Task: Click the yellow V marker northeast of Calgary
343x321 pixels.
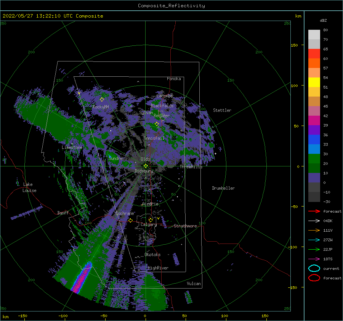Action: pos(158,218)
